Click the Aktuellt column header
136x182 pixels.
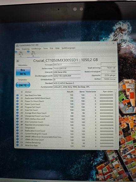tap(70, 92)
